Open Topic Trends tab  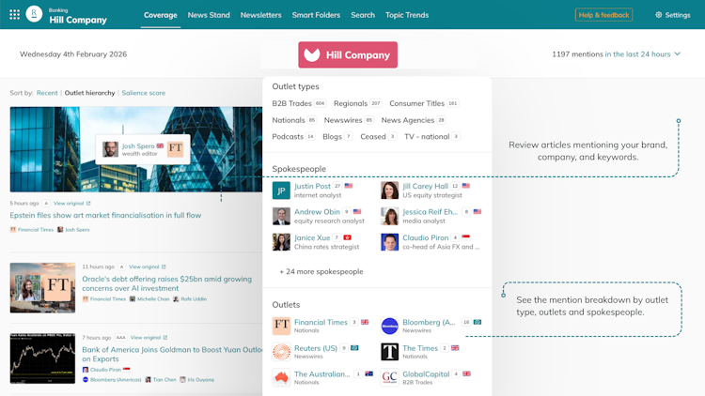click(x=407, y=15)
